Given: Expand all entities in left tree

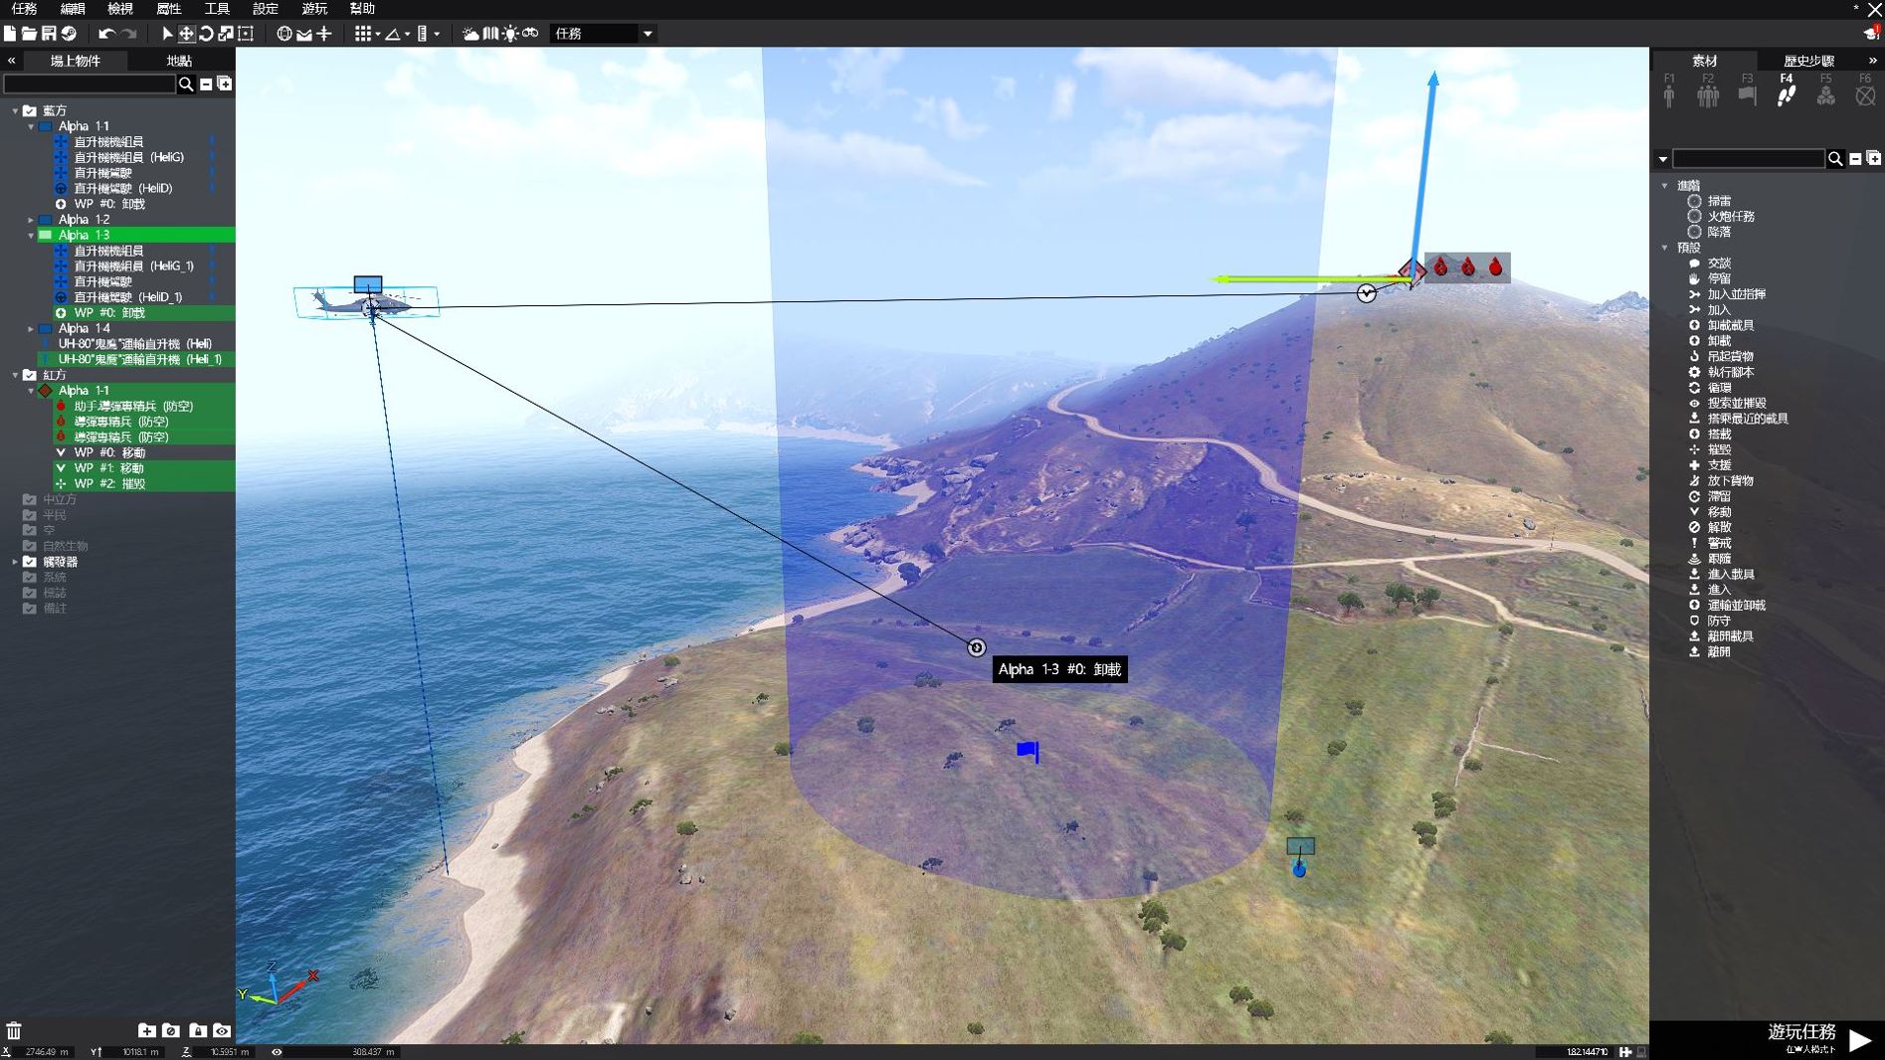Looking at the screenshot, I should [x=225, y=85].
